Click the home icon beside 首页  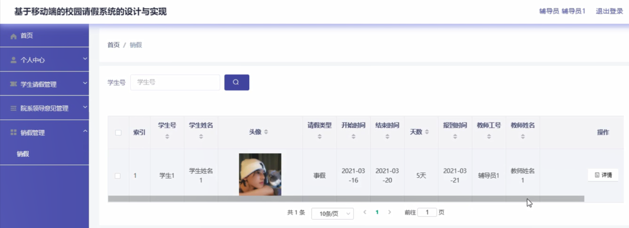click(x=13, y=36)
